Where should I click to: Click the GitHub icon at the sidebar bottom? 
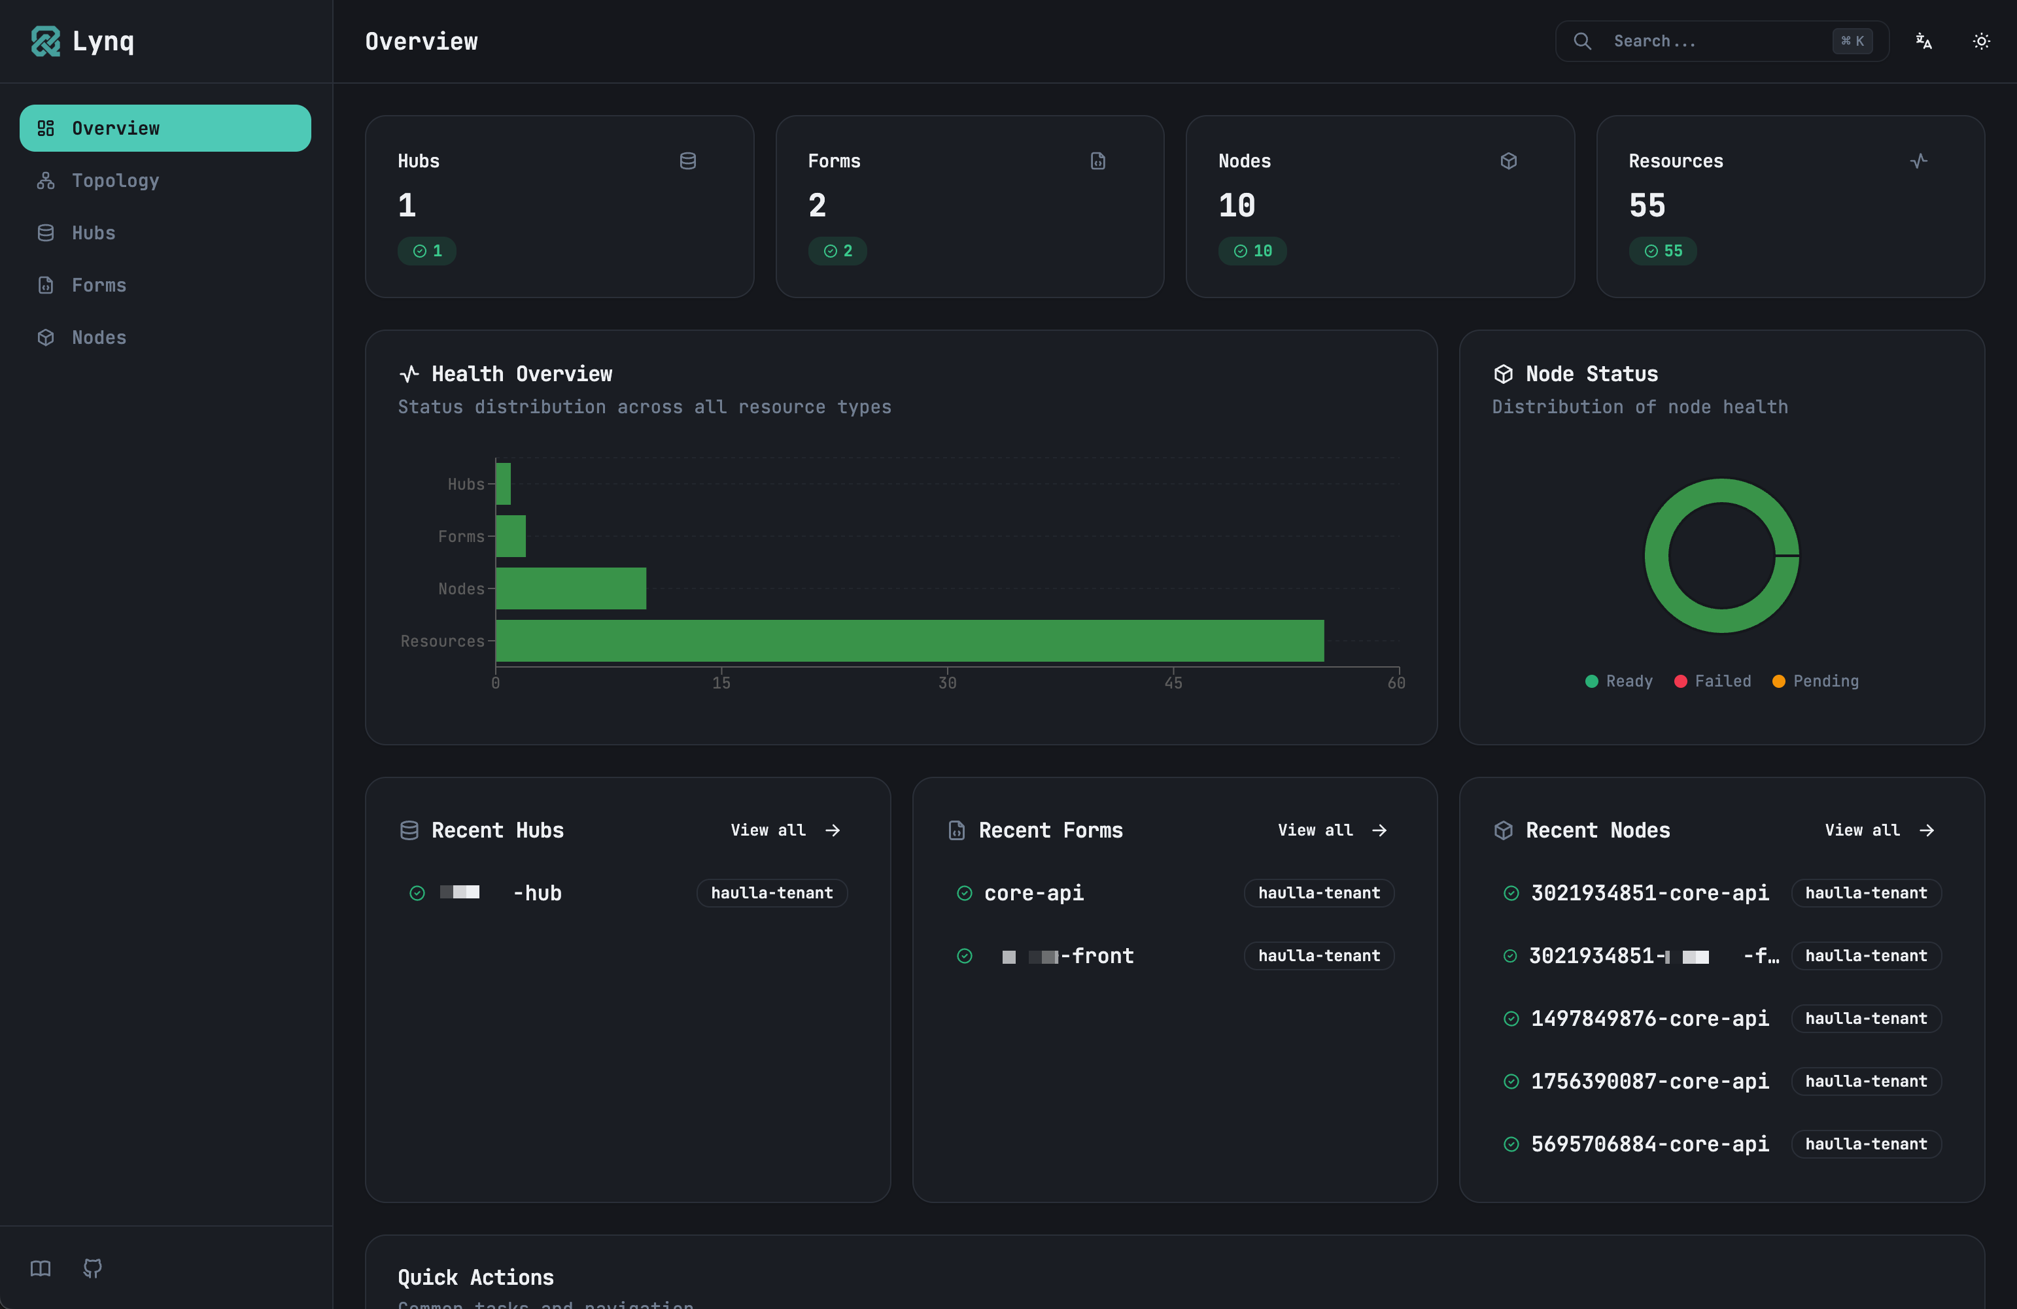tap(91, 1268)
